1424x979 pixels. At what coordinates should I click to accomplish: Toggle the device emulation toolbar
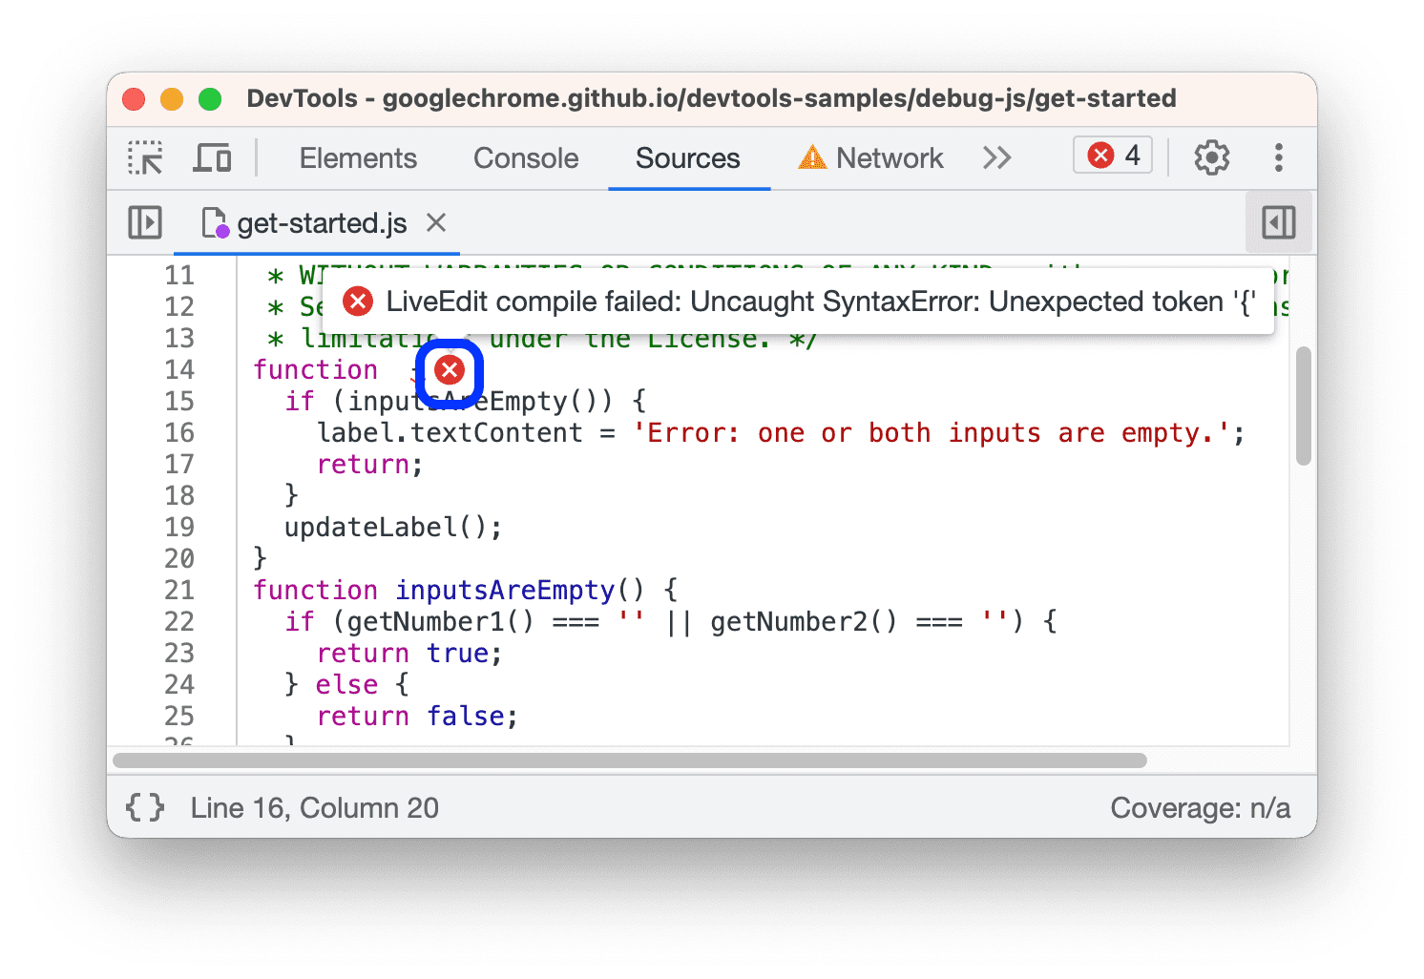(212, 157)
